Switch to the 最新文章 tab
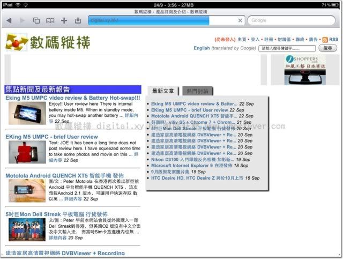The width and height of the screenshot is (343, 259). (x=163, y=91)
